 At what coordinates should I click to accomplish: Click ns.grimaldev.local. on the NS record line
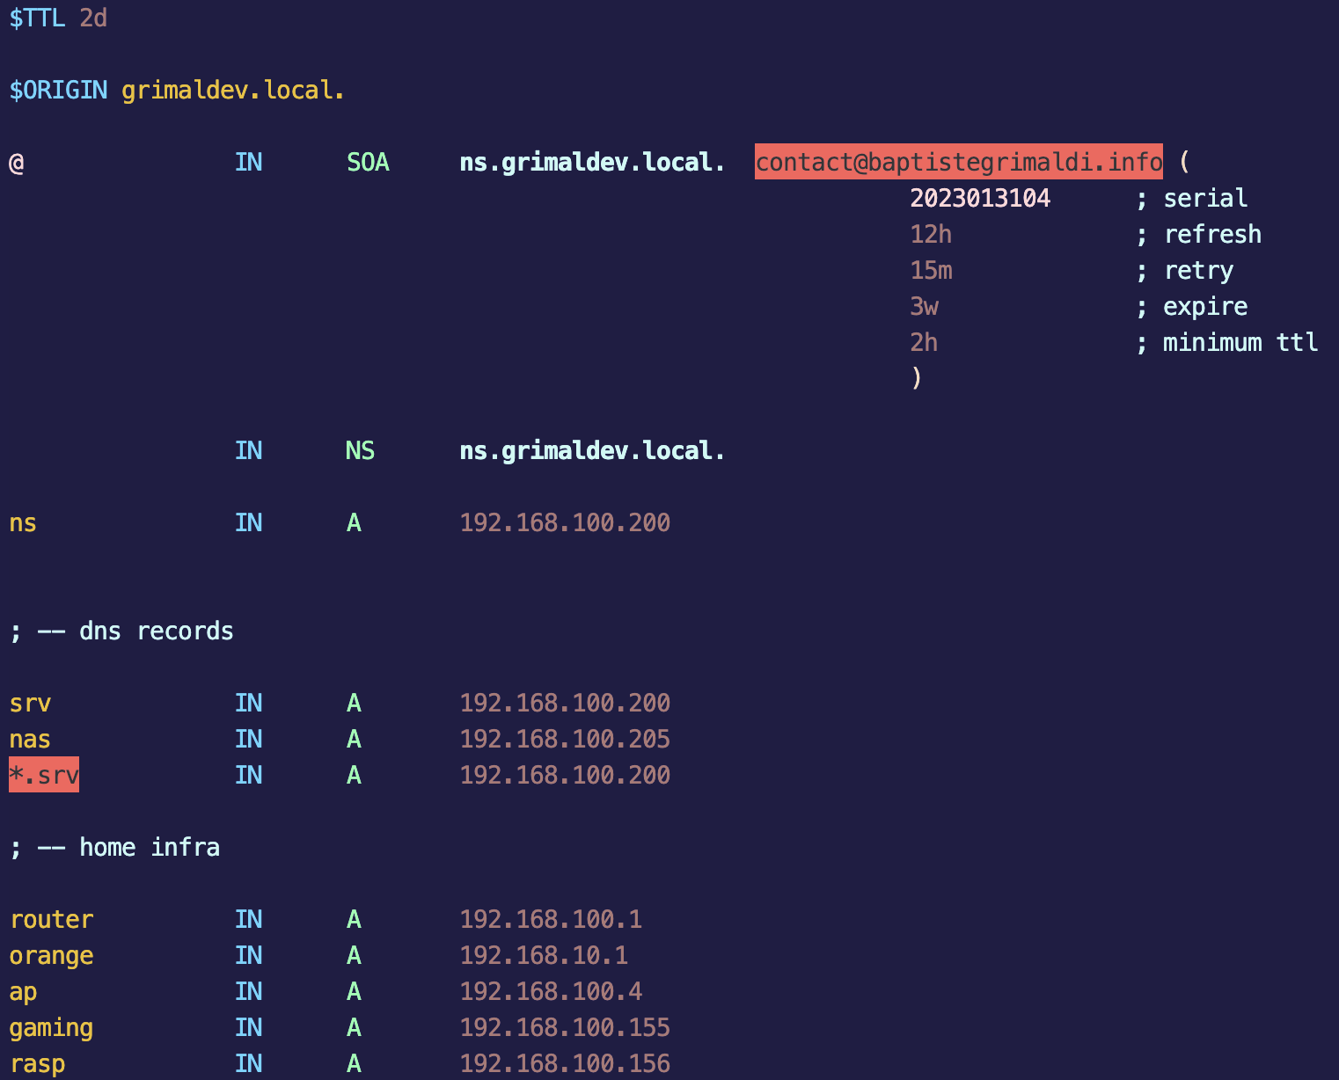591,450
